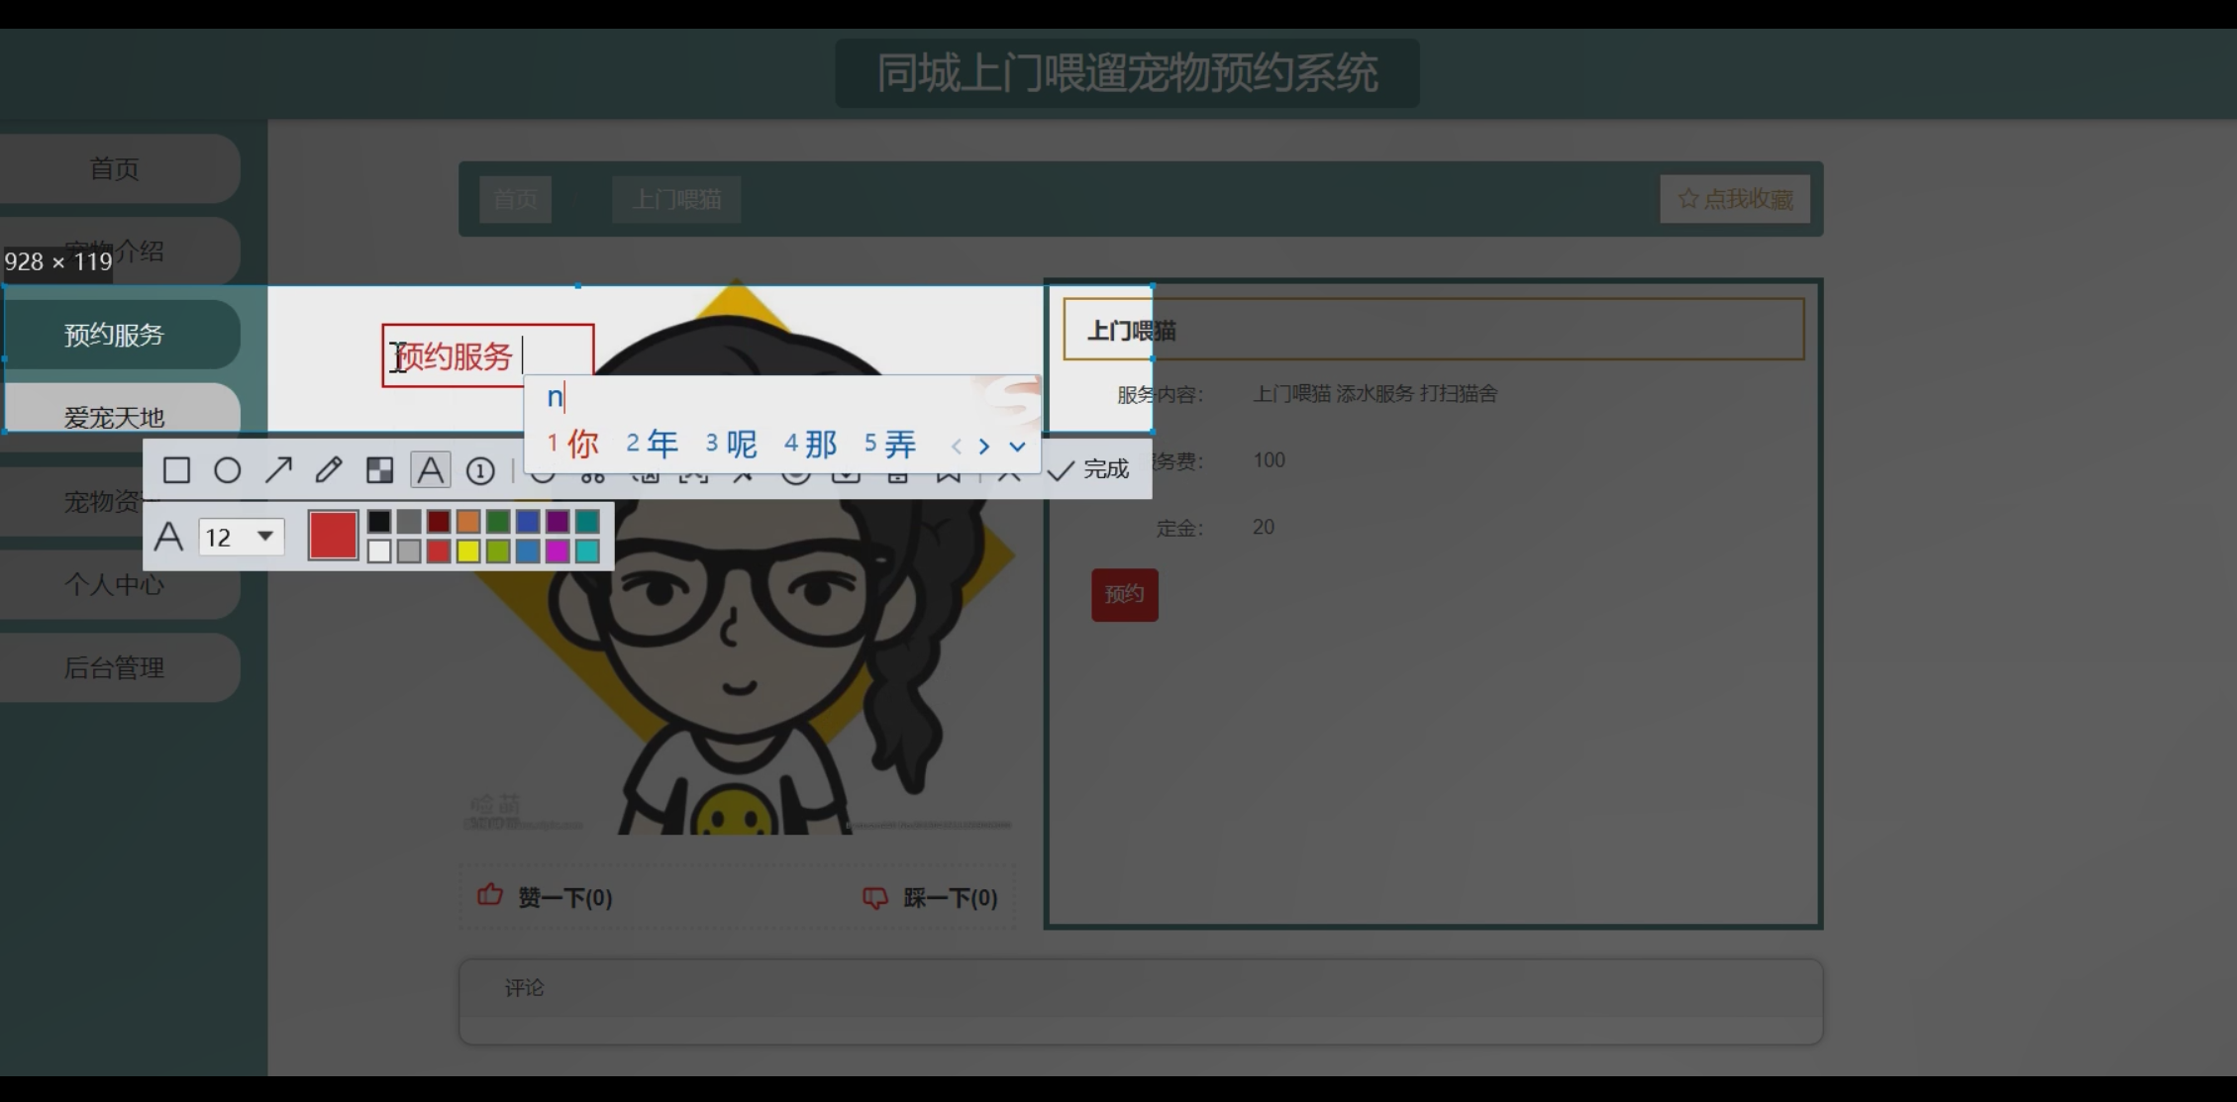
Task: Open 首页 in the sidebar menu
Action: tap(115, 168)
